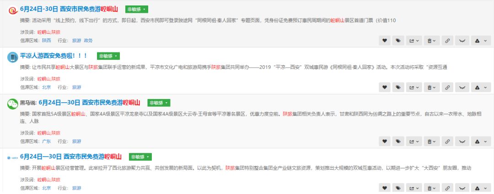Screen dimensions: 494x194
Task: Favorite the 陕西-sourced article with heart icon
Action: 384,41
